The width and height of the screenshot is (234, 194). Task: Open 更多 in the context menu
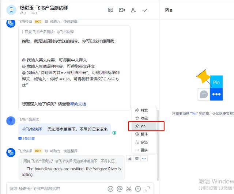click(144, 150)
